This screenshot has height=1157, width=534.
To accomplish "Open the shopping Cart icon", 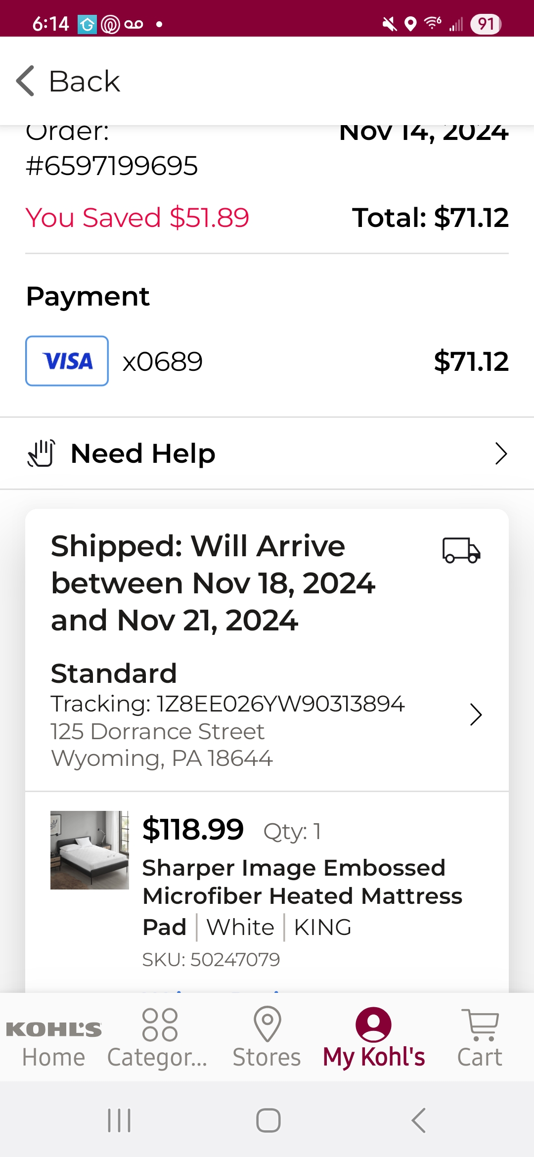I will tap(480, 1024).
